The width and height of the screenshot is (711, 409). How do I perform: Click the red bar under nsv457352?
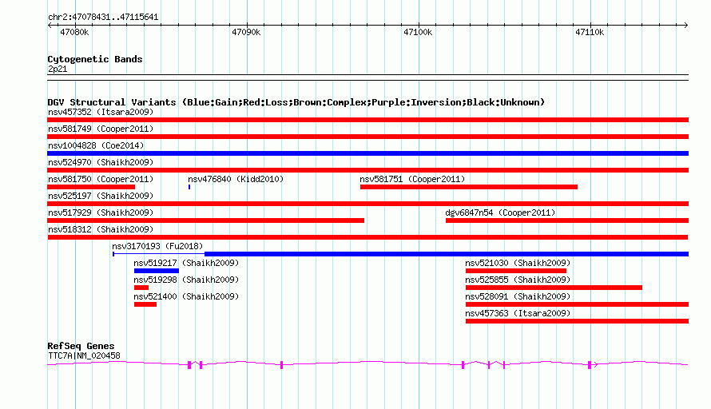(367, 120)
